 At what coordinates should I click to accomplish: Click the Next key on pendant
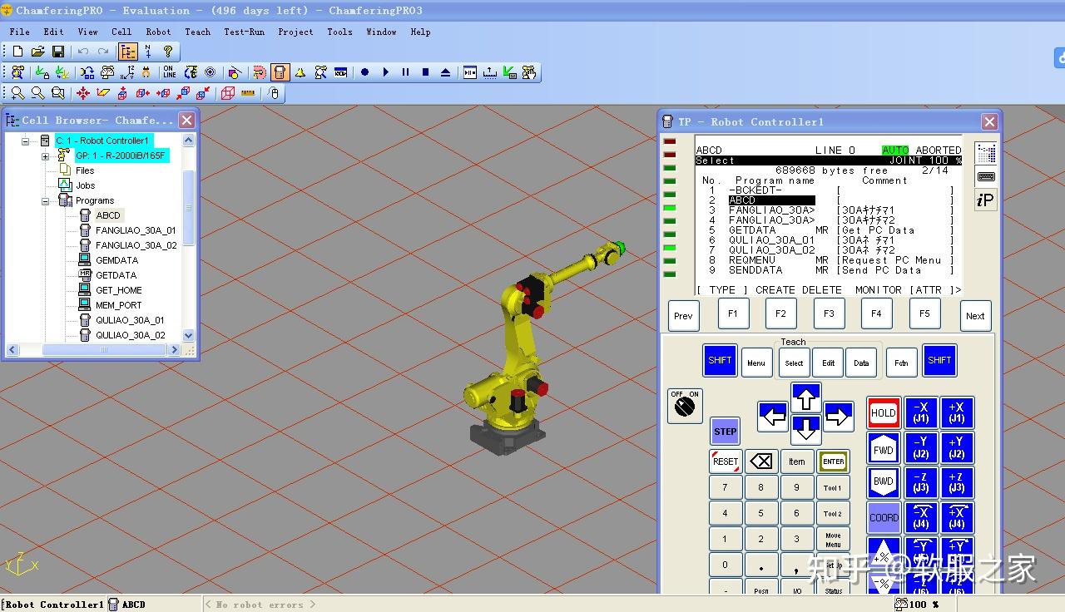pyautogui.click(x=975, y=316)
